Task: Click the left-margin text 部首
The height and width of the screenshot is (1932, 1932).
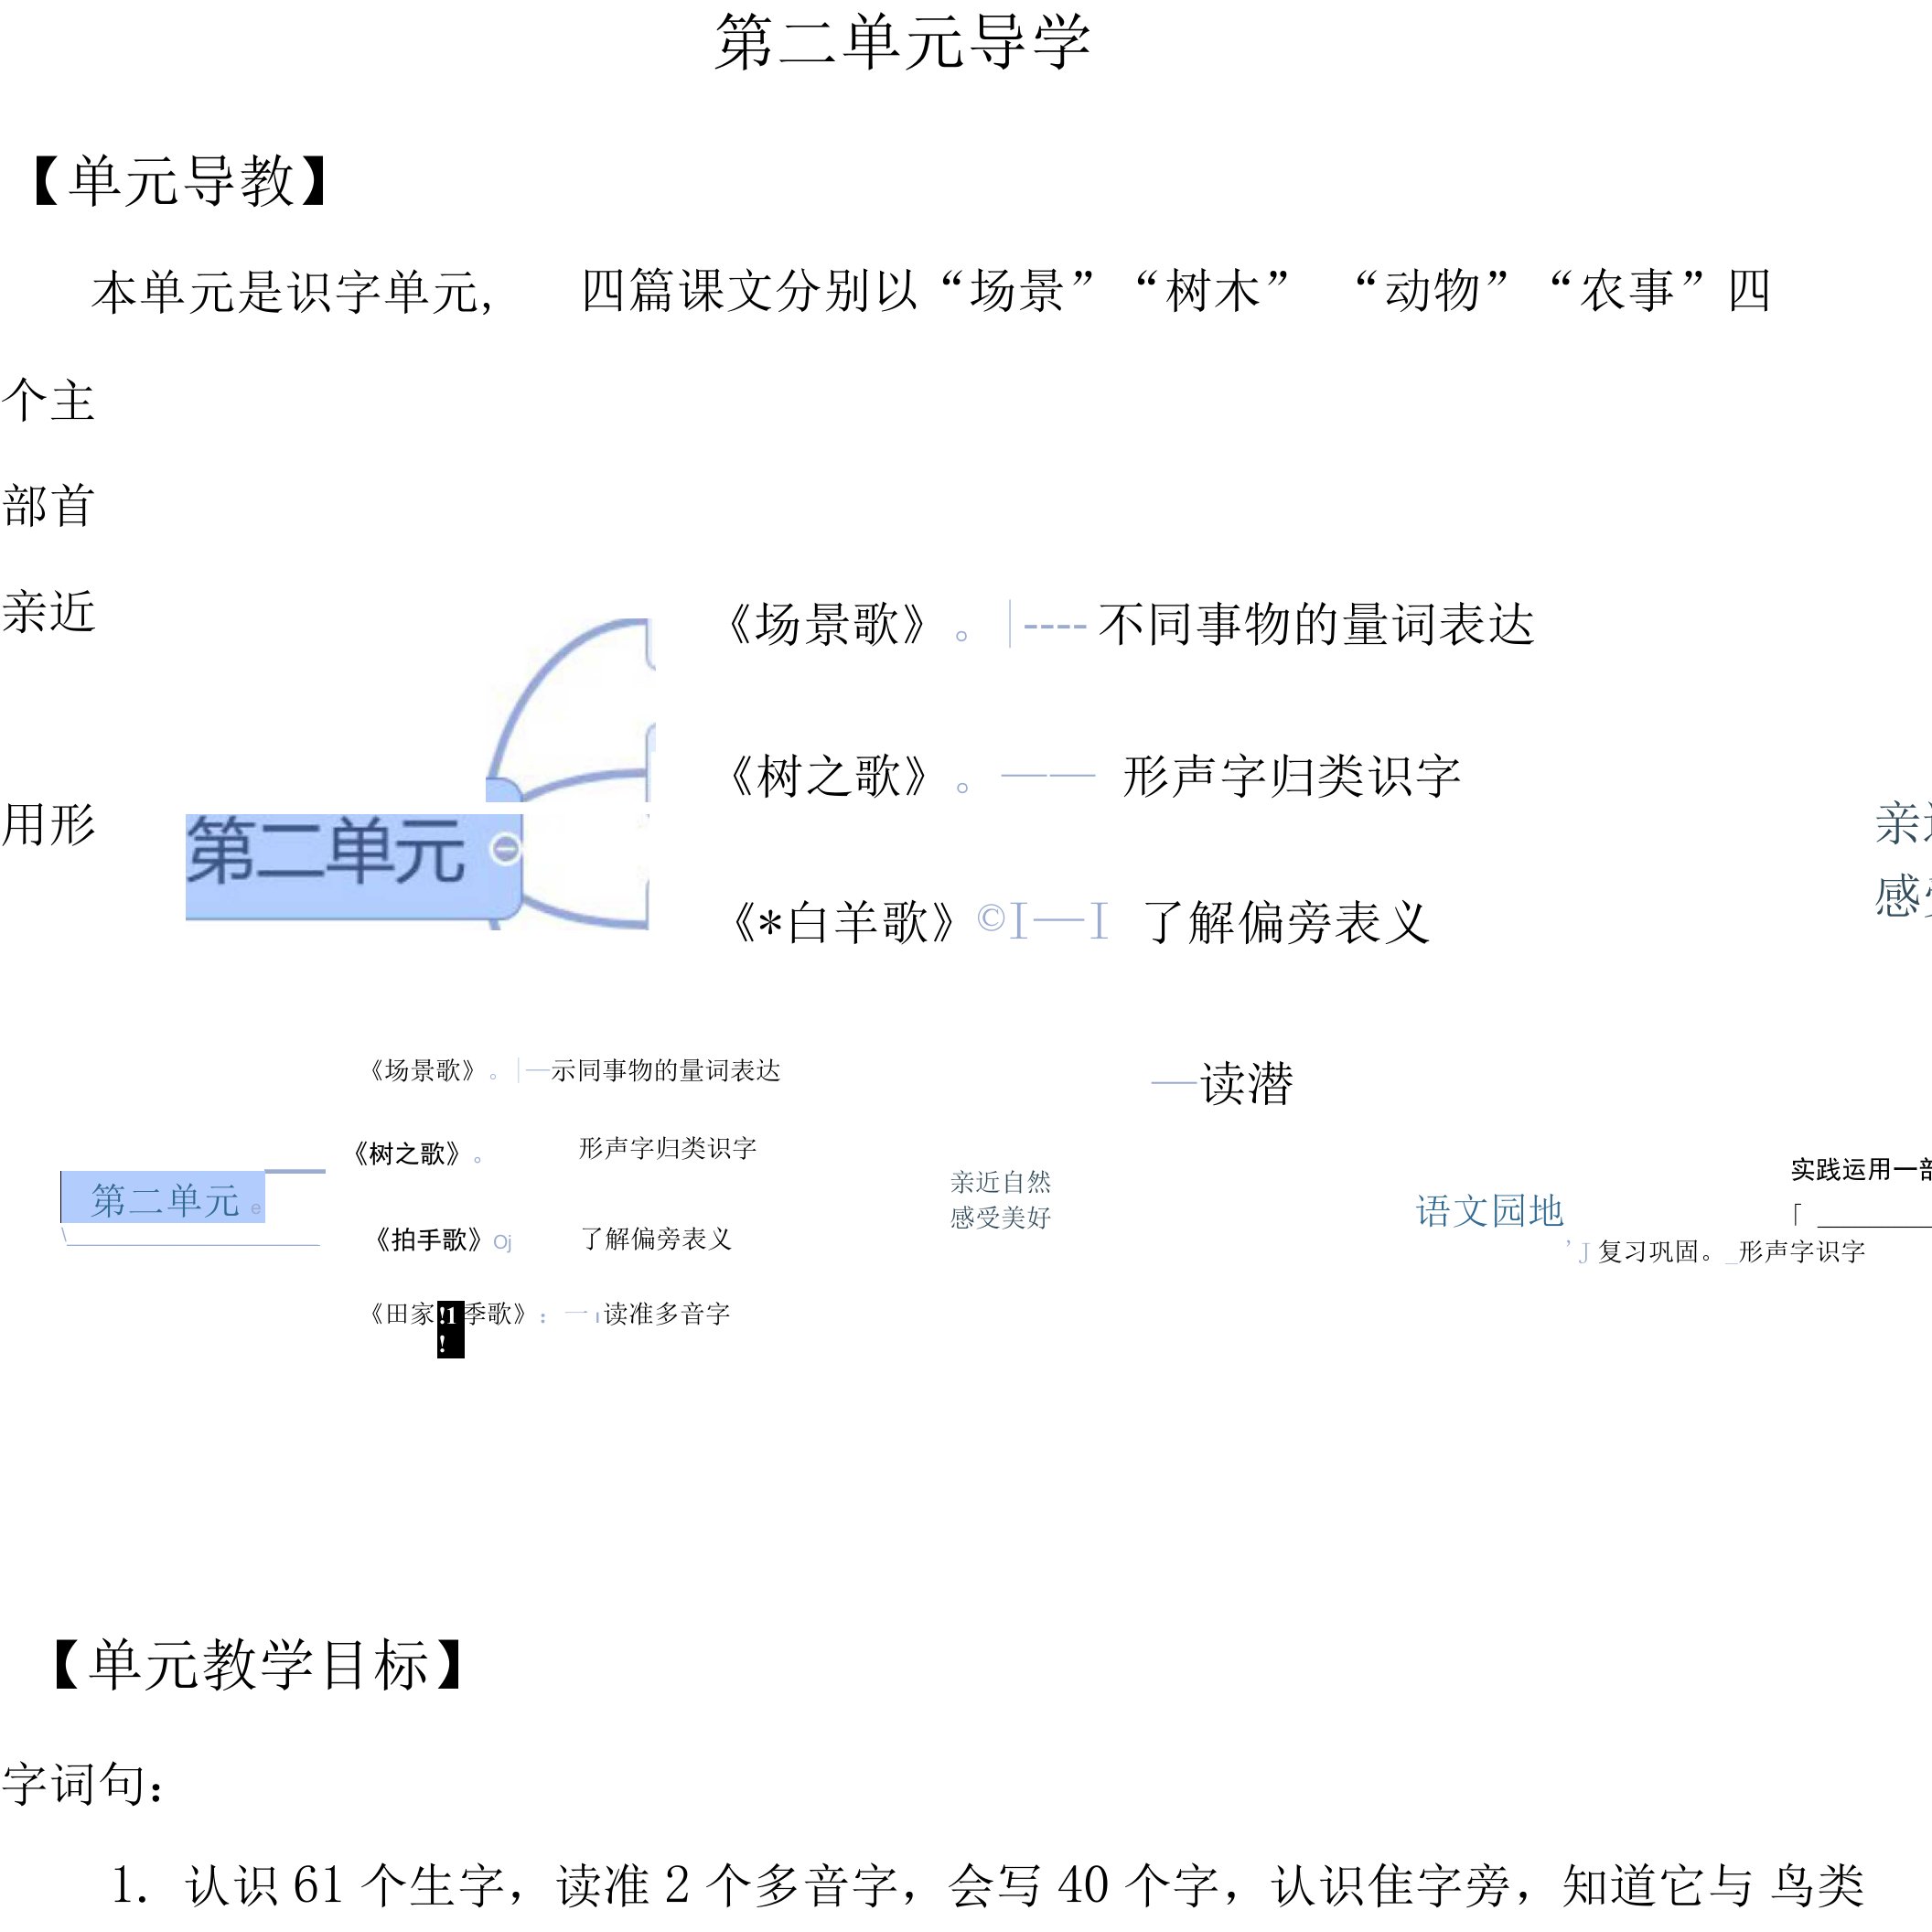Action: pyautogui.click(x=48, y=505)
